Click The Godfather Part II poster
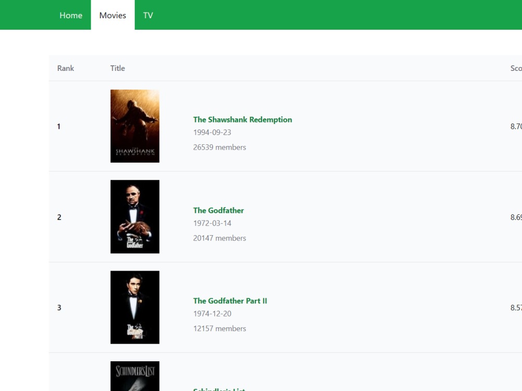This screenshot has width=522, height=391. tap(135, 307)
